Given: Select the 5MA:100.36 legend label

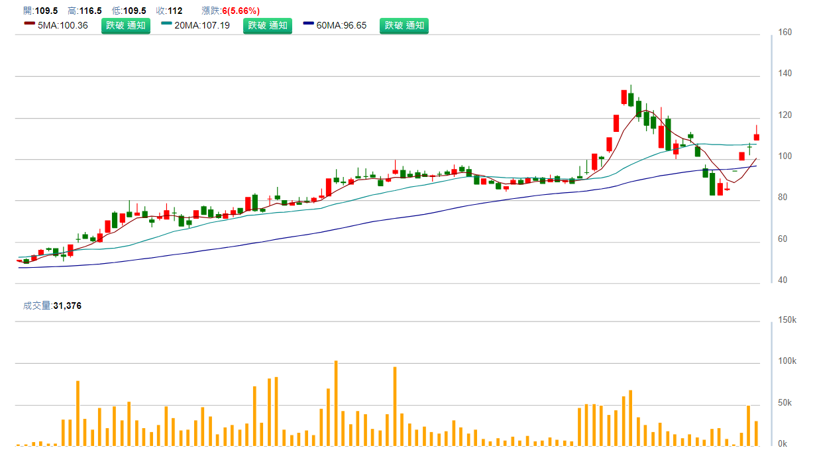Looking at the screenshot, I should click(63, 26).
